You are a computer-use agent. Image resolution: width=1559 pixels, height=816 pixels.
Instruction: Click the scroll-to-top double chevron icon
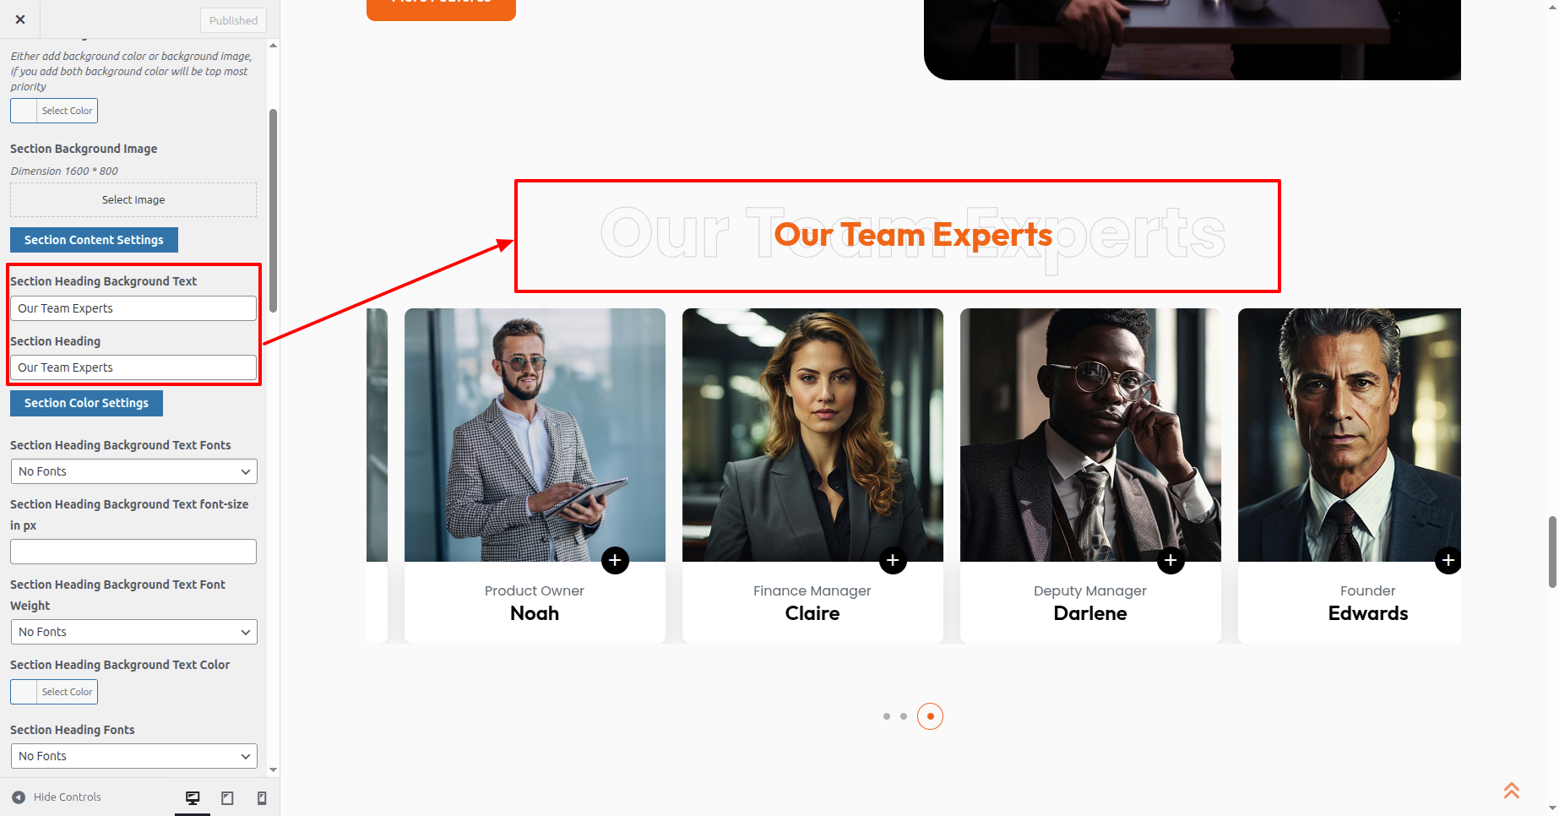[1512, 790]
